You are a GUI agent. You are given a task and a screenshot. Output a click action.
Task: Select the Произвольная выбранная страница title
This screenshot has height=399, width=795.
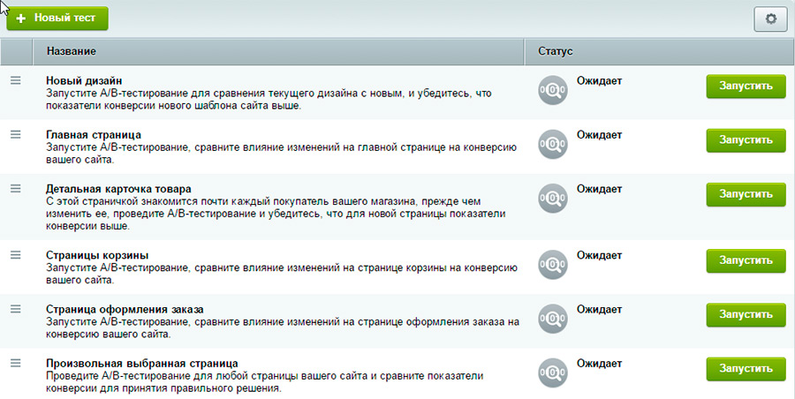(141, 363)
